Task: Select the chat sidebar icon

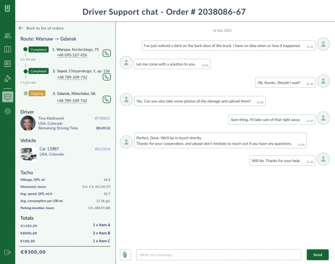Action: click(8, 97)
